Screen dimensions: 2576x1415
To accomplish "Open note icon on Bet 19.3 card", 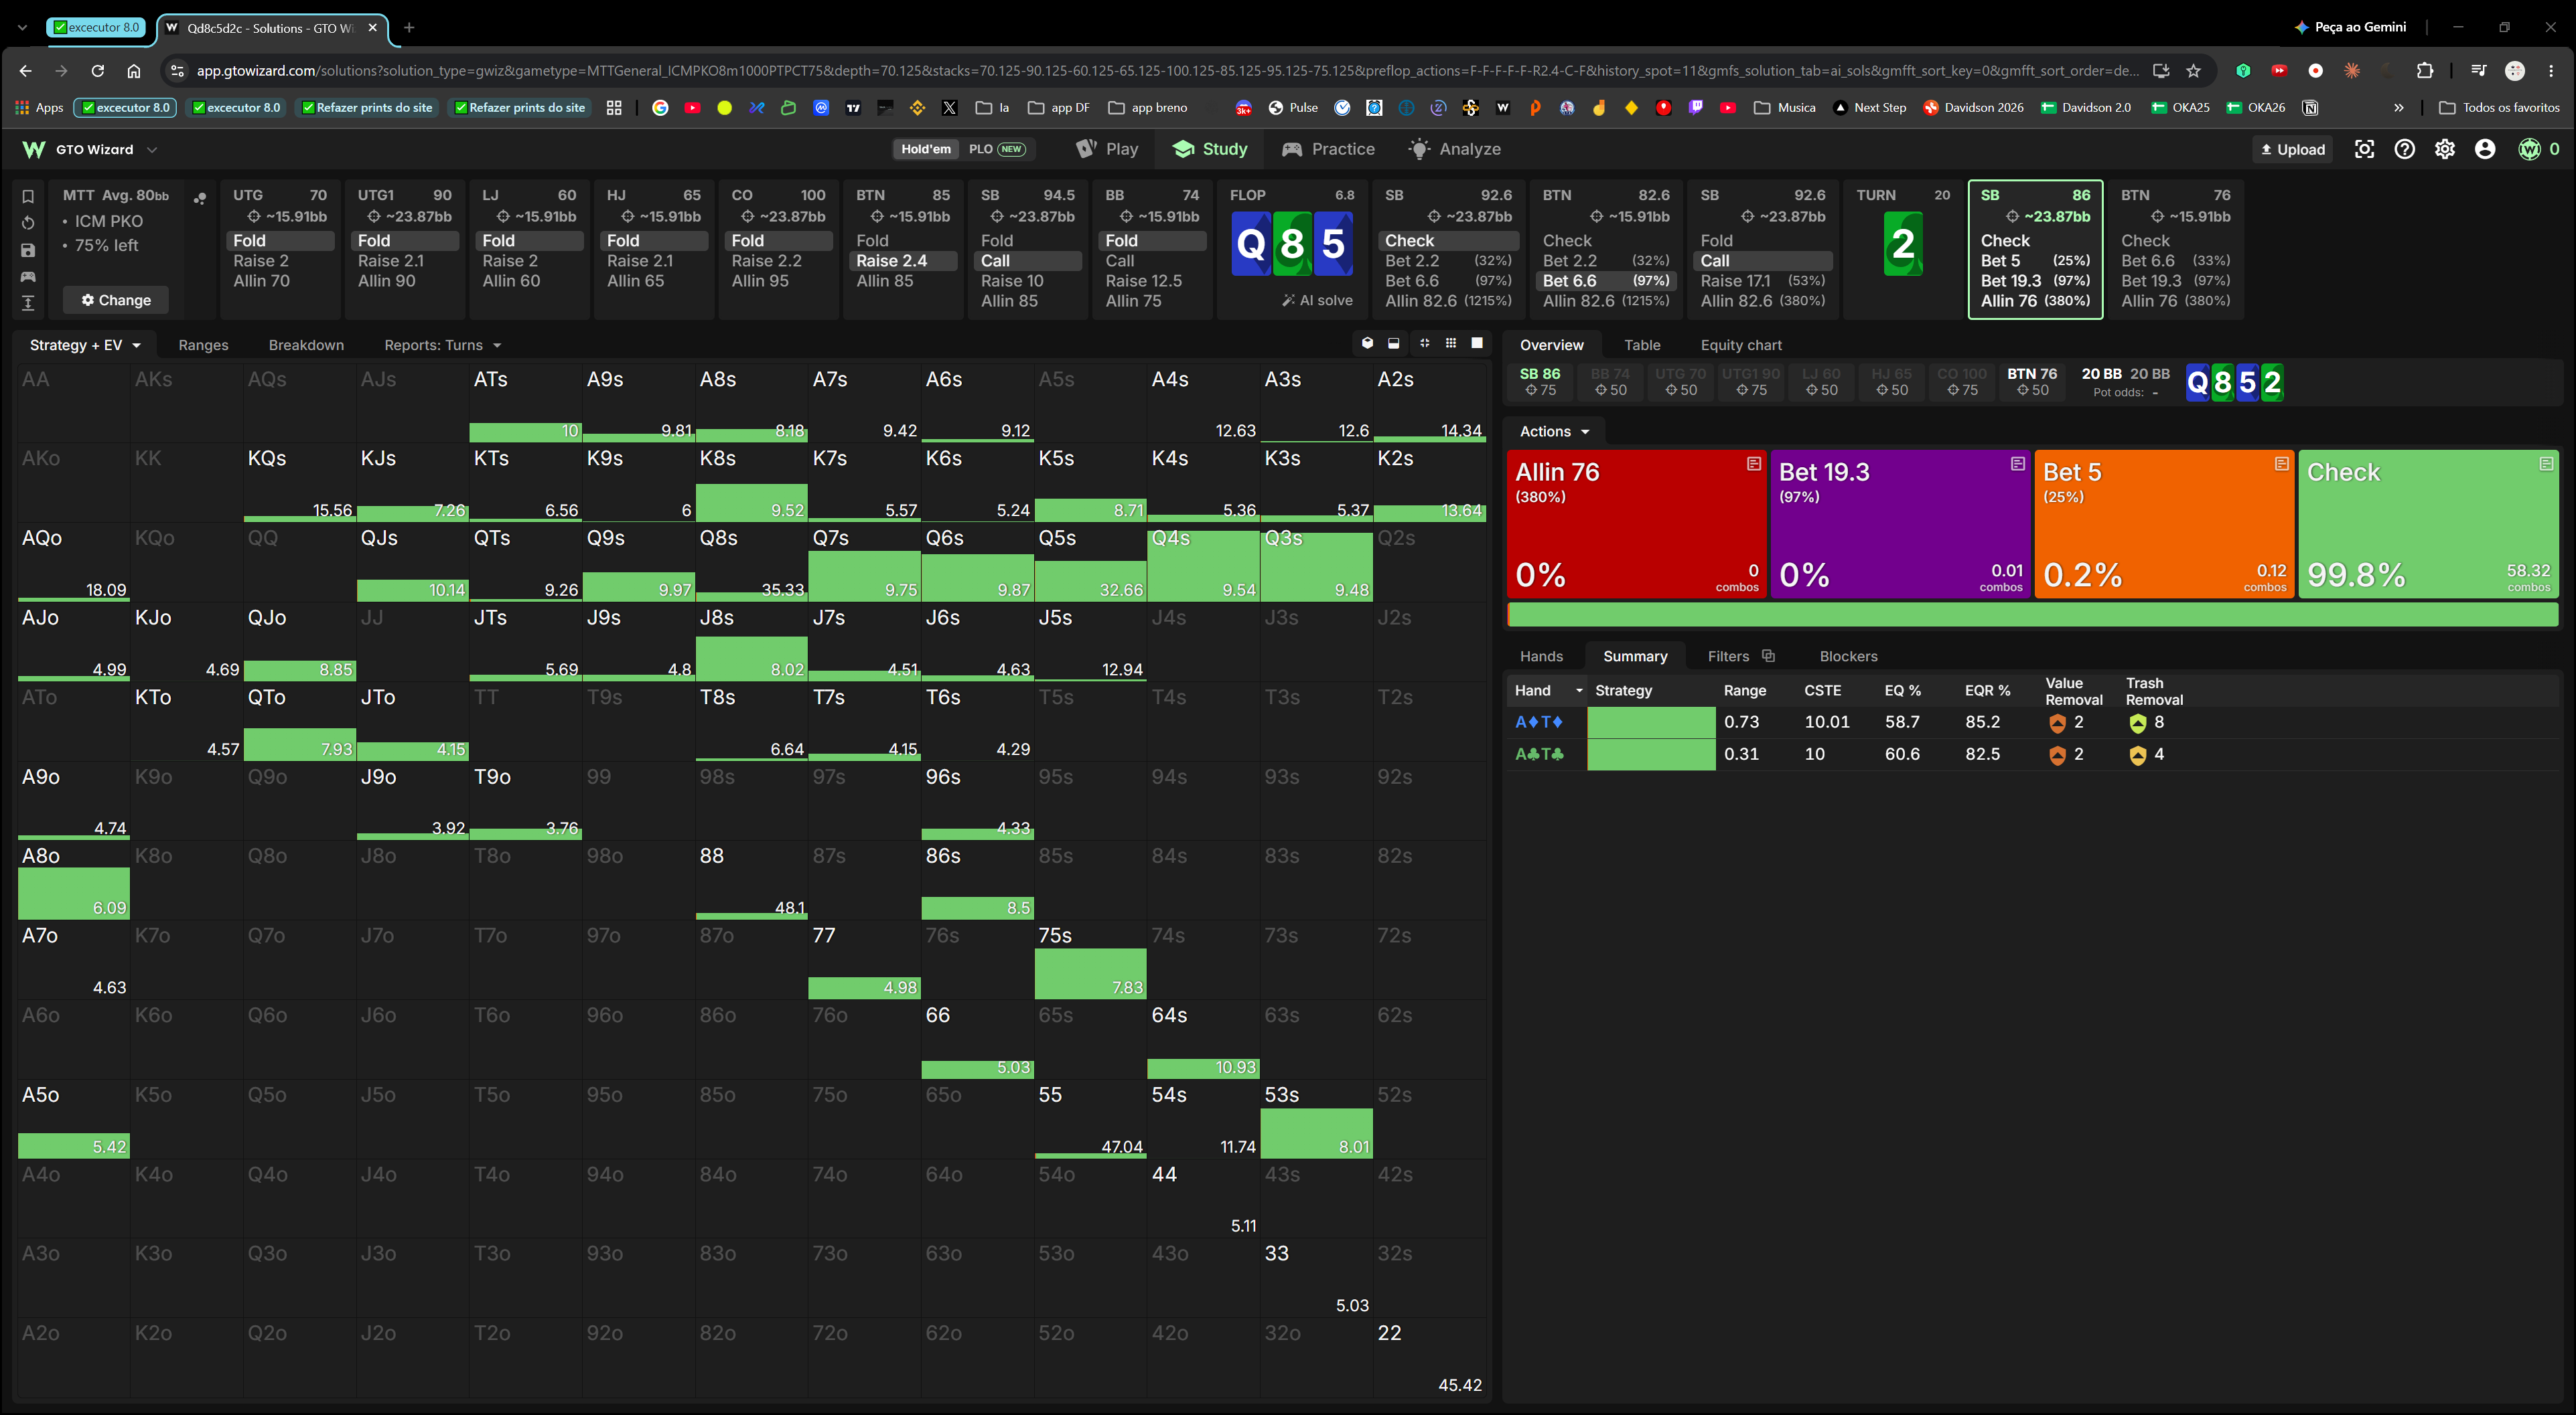I will (x=2017, y=464).
